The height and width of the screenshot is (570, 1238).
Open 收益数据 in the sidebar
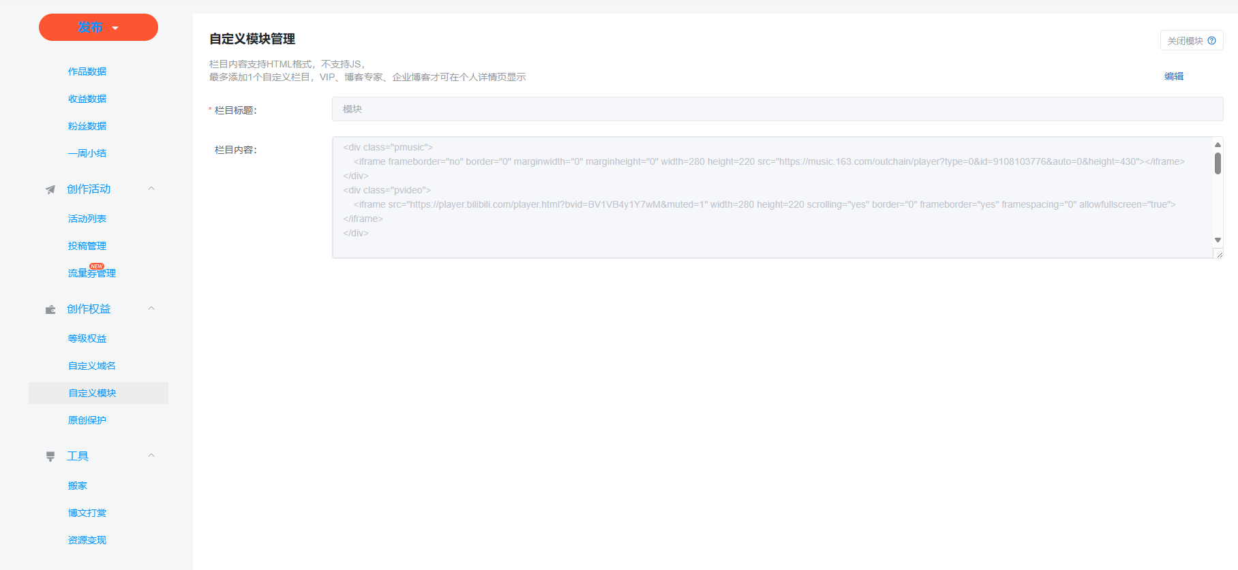point(87,99)
